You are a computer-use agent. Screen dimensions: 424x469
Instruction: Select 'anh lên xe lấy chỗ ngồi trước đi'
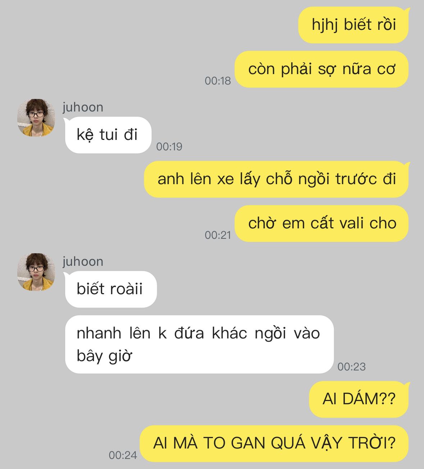tap(277, 179)
